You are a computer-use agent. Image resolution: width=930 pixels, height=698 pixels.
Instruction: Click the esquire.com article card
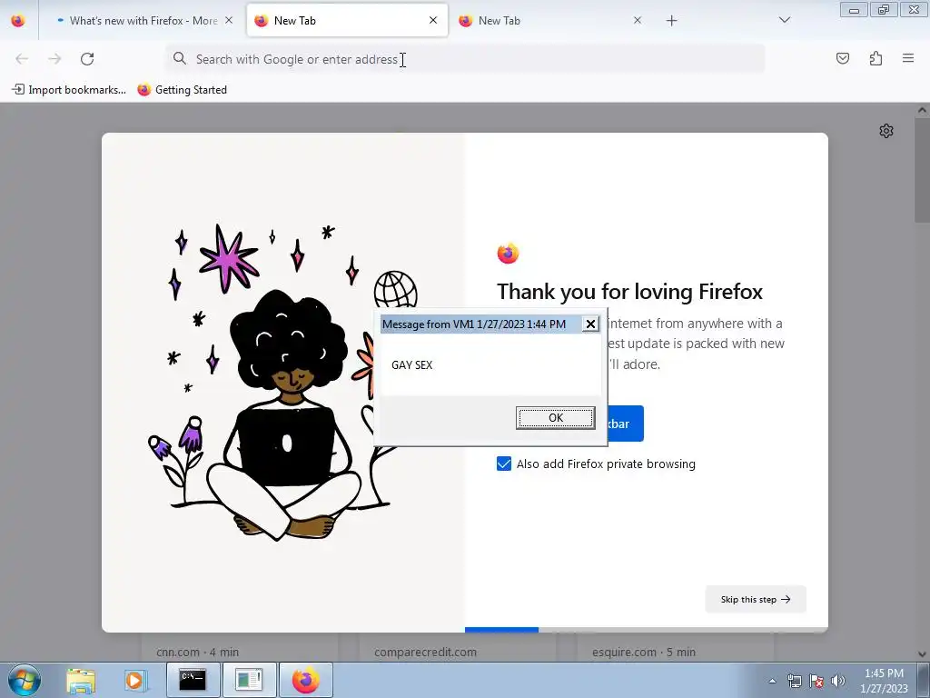(x=676, y=647)
